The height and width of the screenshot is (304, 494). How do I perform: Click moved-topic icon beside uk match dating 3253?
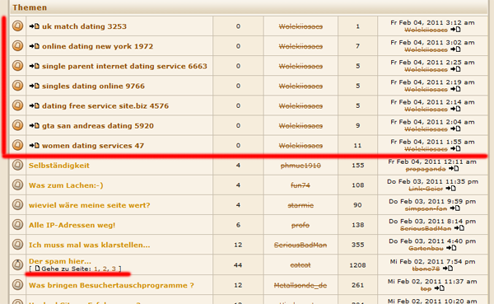(35, 26)
